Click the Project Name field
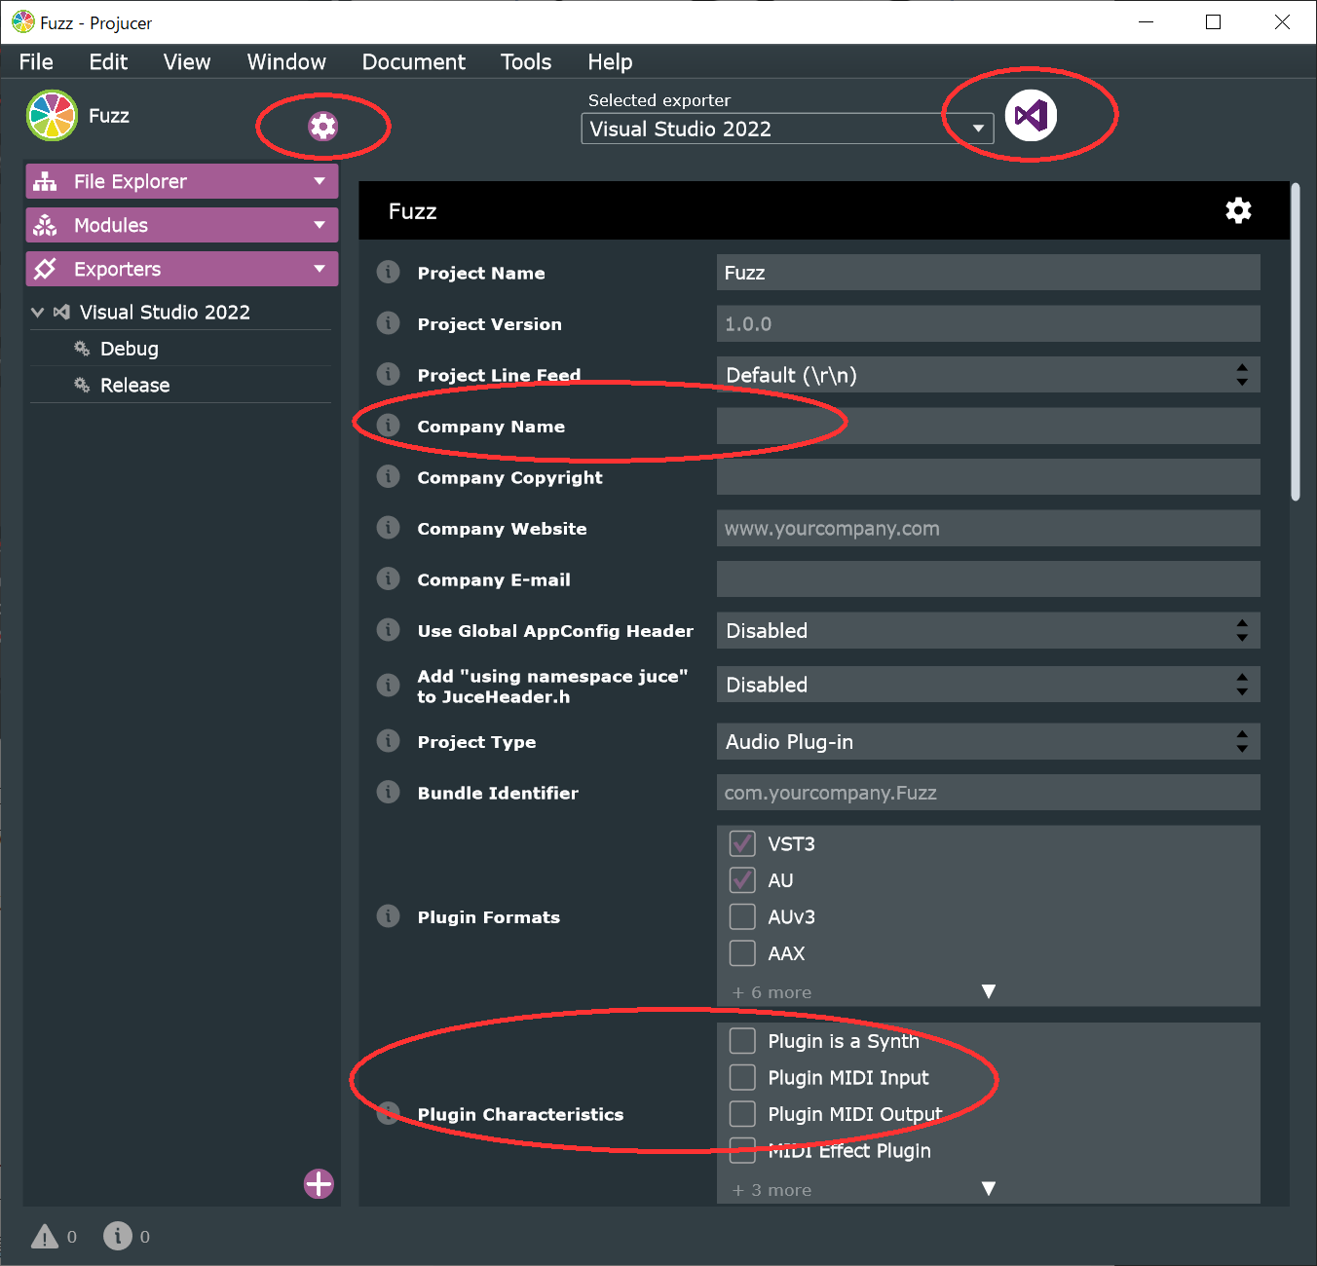 coord(989,273)
